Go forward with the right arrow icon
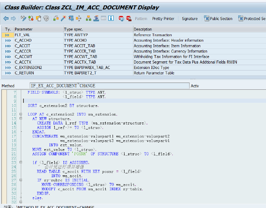 point(13,18)
